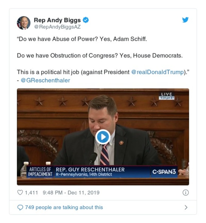206x223 pixels.
Task: Open the tweet info icon
Action: tap(185, 193)
